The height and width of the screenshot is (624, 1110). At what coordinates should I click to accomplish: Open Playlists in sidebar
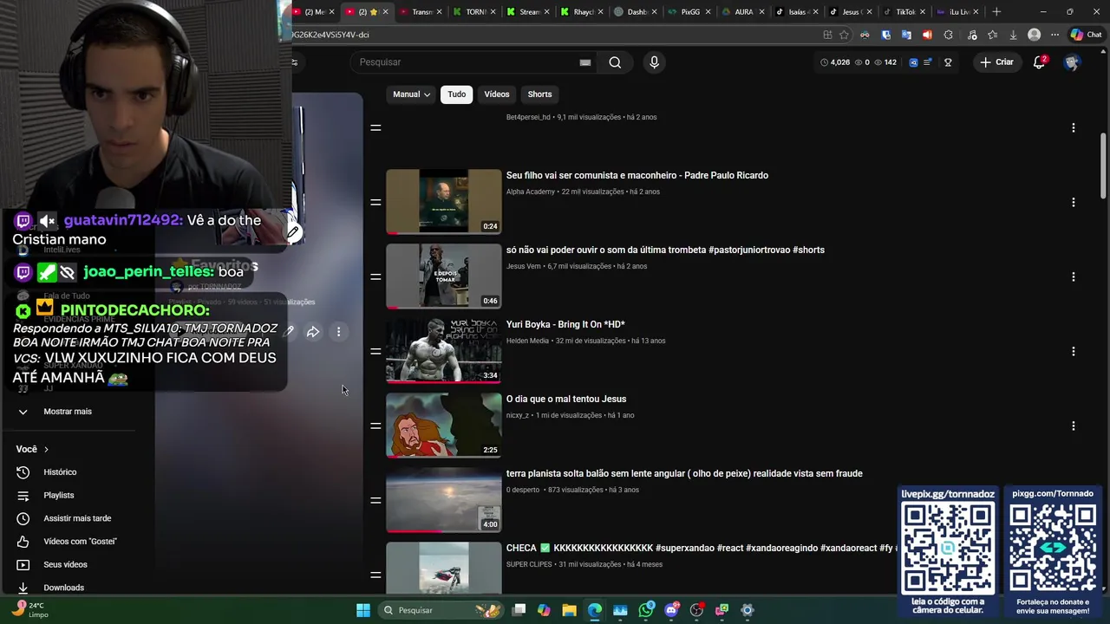tap(59, 495)
